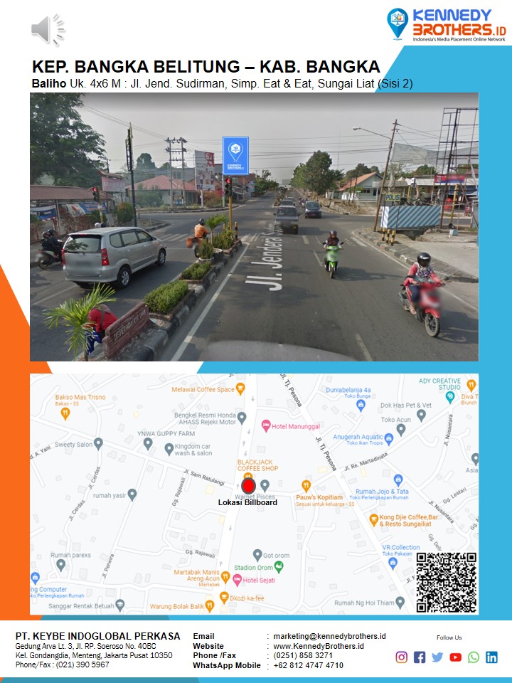
Task: Open the WhatsApp icon in Follow Us
Action: (x=474, y=657)
